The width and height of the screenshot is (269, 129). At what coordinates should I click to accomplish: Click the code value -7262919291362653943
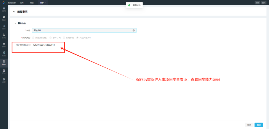44,45
